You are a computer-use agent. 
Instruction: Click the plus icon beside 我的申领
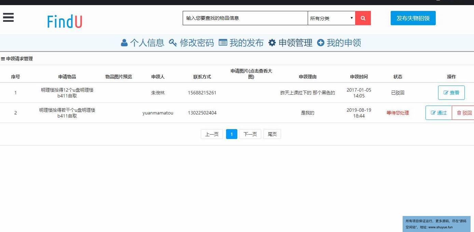coord(321,43)
